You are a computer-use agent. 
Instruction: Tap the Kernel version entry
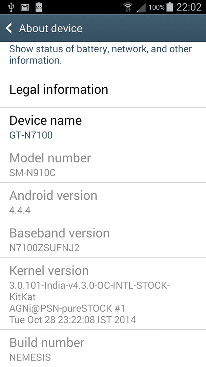click(103, 294)
